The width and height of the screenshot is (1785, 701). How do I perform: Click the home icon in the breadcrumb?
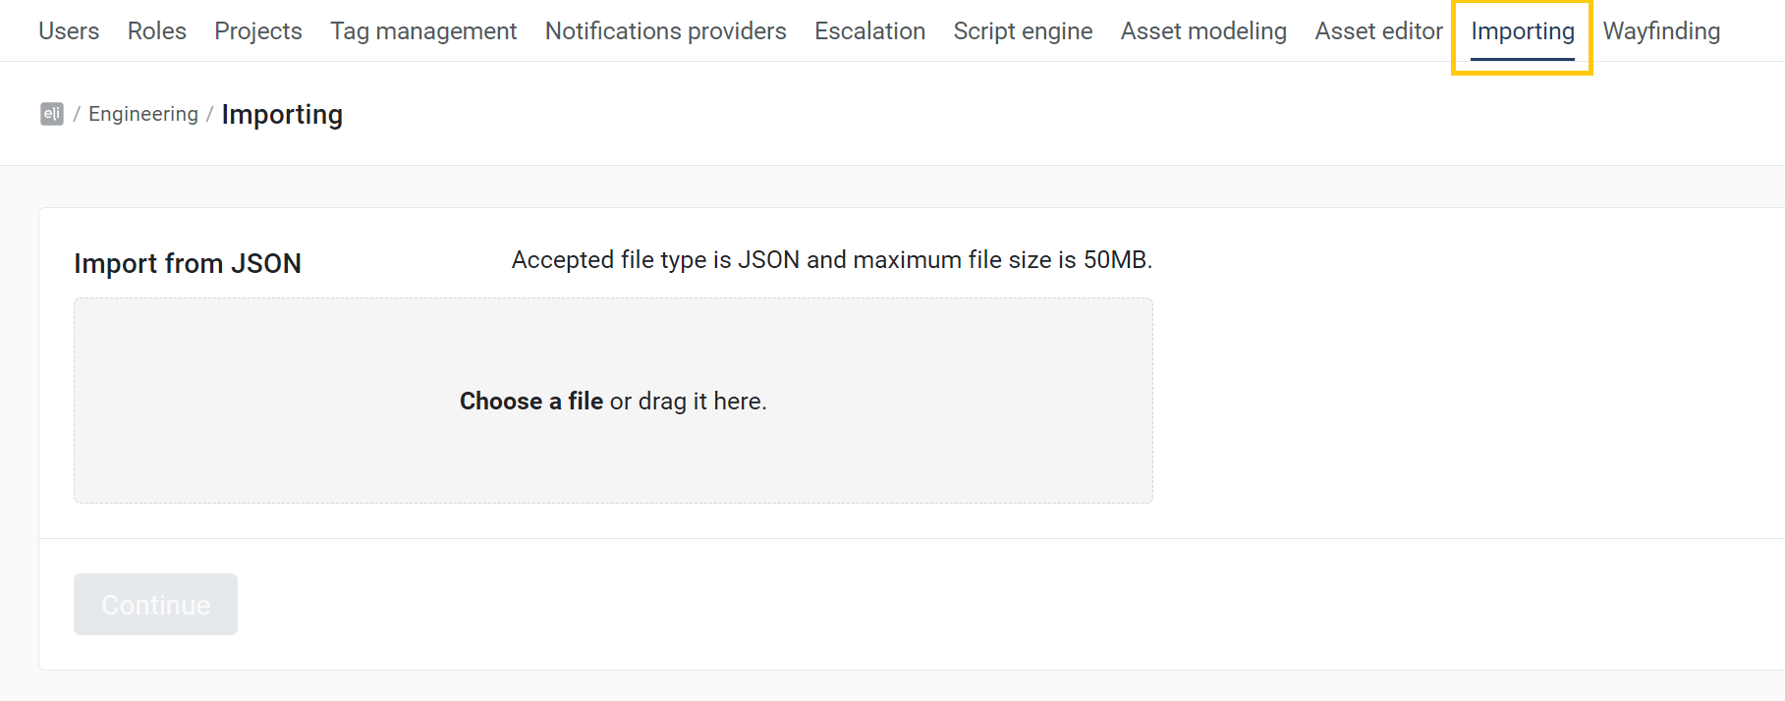52,114
